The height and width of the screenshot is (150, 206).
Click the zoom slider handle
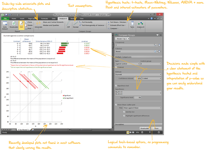(150, 132)
